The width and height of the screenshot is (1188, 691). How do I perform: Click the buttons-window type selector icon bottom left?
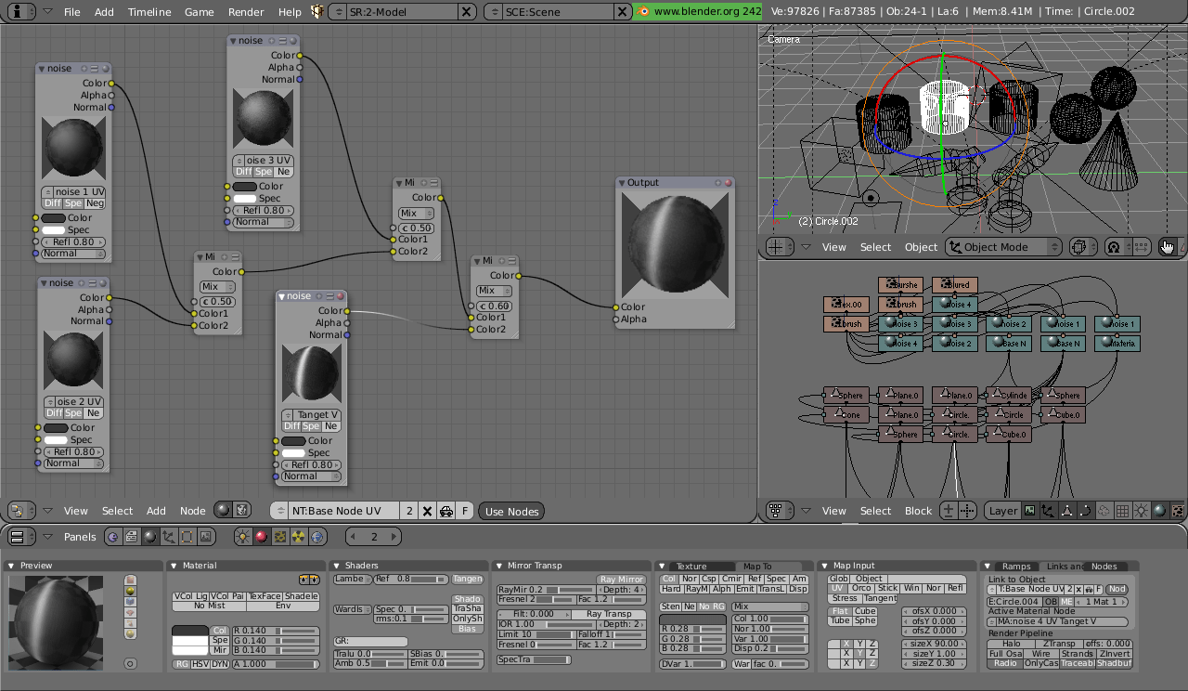pos(19,536)
